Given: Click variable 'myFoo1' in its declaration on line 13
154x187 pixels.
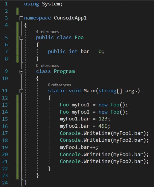Looking at the screenshot, I should 80,105.
